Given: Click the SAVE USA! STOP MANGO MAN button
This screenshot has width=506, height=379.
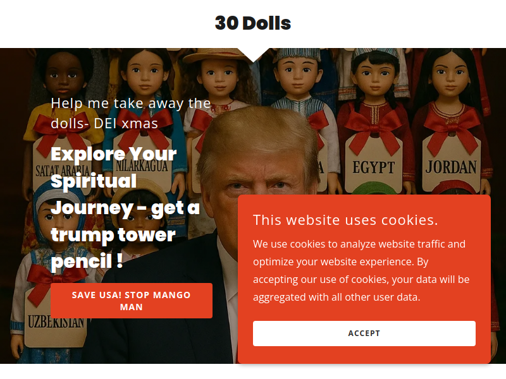Looking at the screenshot, I should click(x=132, y=301).
